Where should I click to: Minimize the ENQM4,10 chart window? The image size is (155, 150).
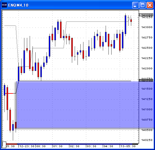[x=135, y=5]
